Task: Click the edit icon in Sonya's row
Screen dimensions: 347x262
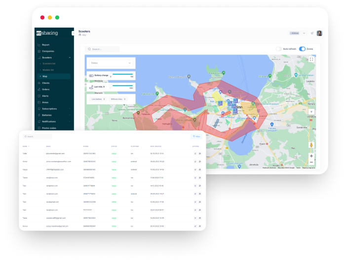Action: [x=195, y=226]
